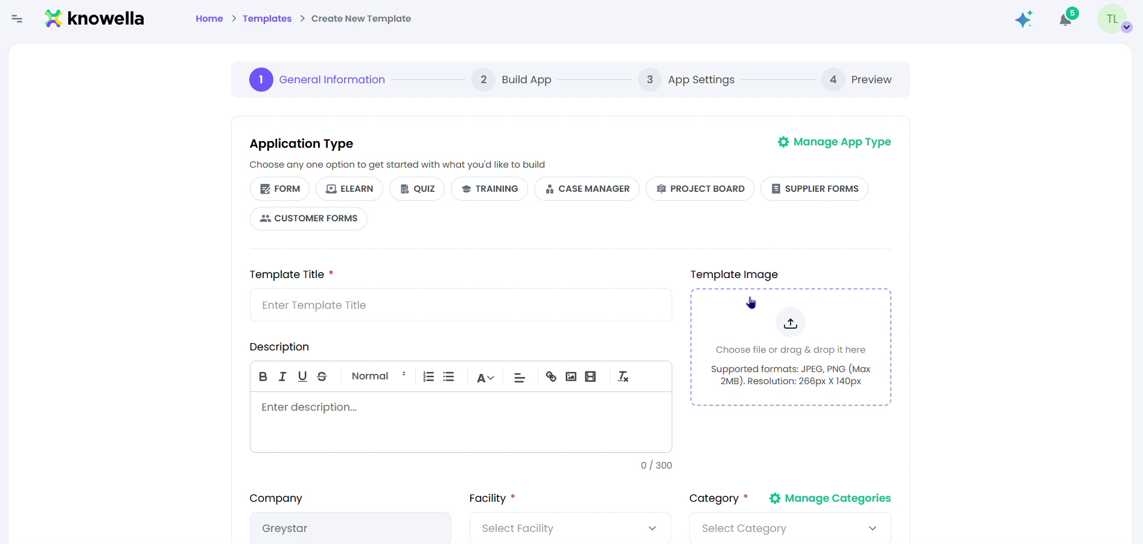Click Manage Categories link
The width and height of the screenshot is (1143, 544).
pos(830,498)
